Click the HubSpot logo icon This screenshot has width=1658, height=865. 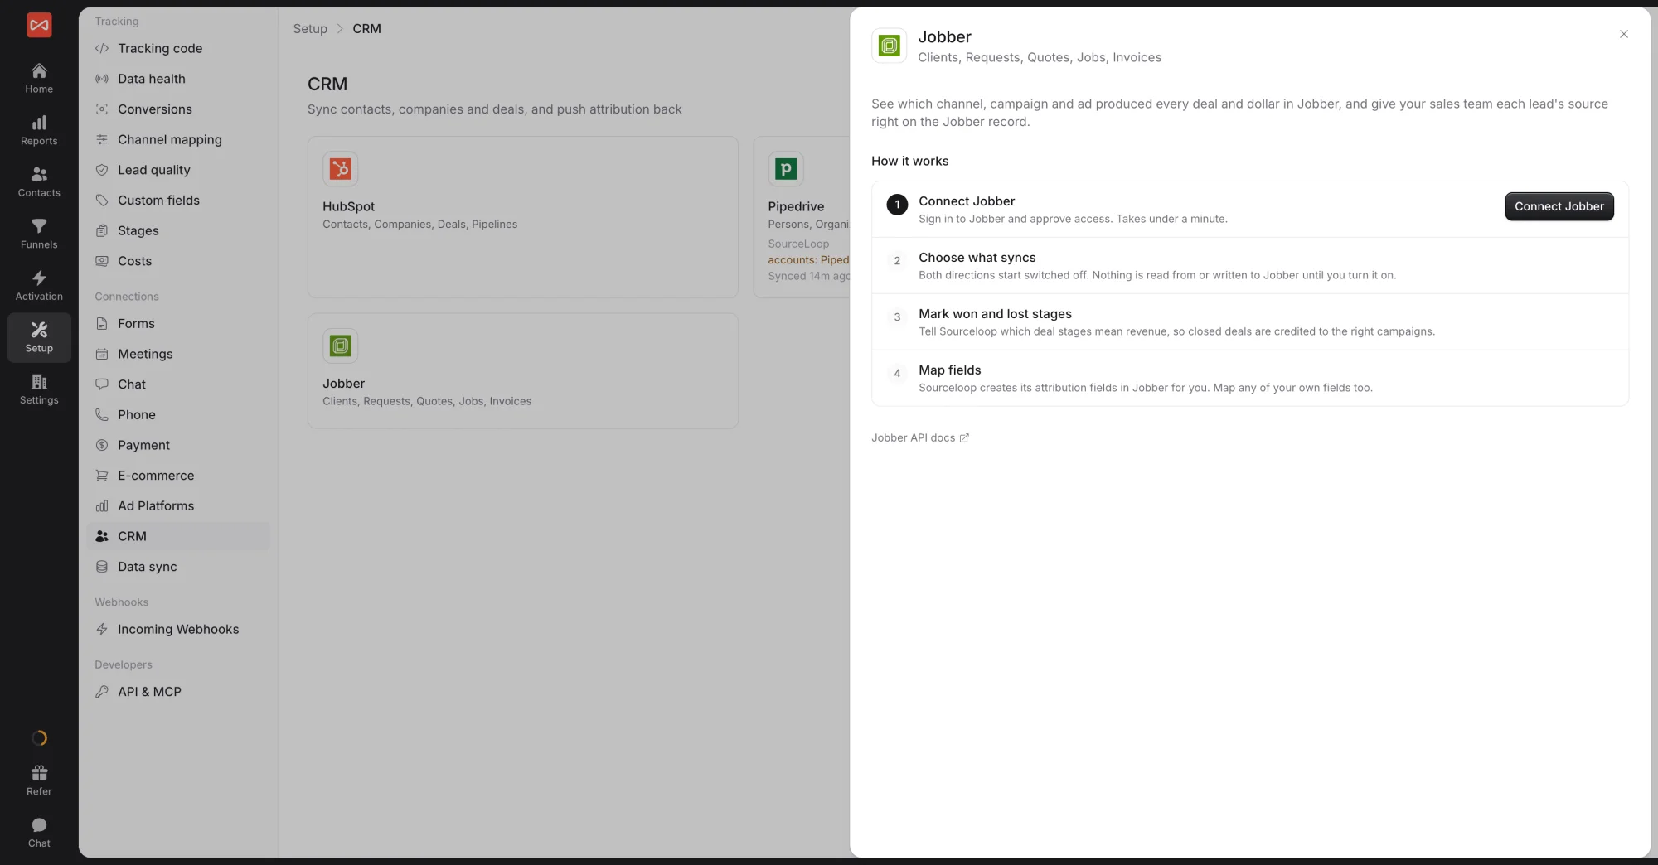pos(340,169)
